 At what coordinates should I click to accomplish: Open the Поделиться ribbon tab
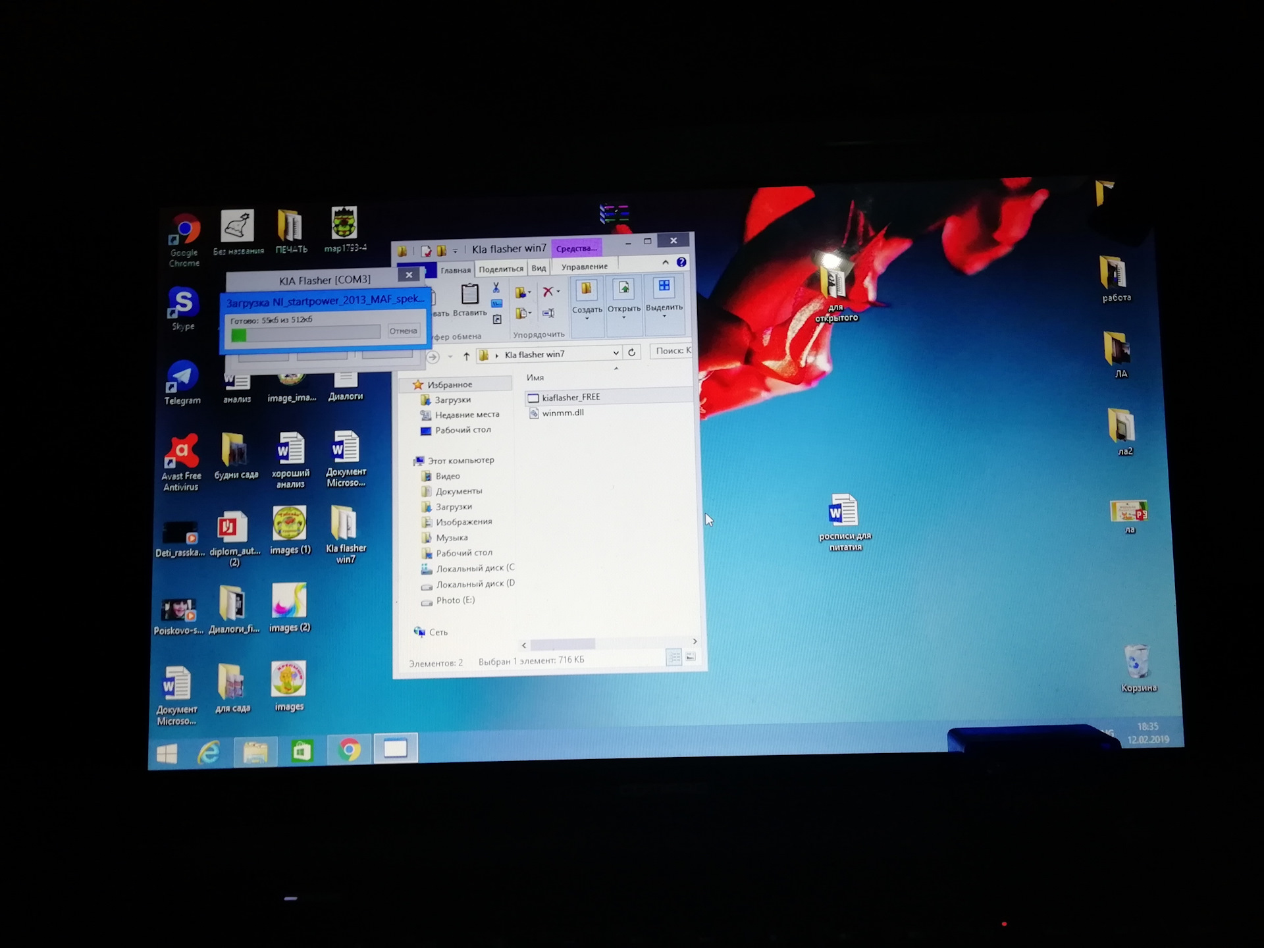[x=501, y=269]
